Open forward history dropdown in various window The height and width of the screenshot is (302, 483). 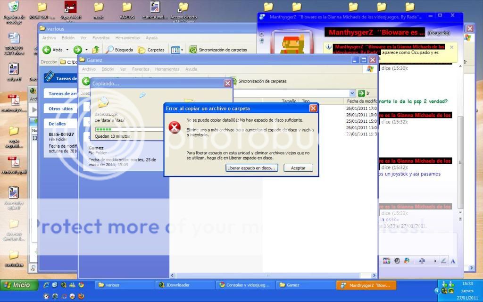(87, 50)
